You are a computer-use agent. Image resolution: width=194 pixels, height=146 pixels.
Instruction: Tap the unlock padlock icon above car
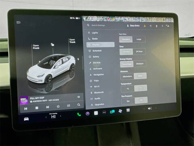coord(53,44)
